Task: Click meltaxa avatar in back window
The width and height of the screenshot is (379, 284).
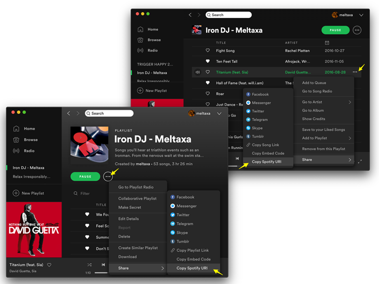Action: (335, 15)
